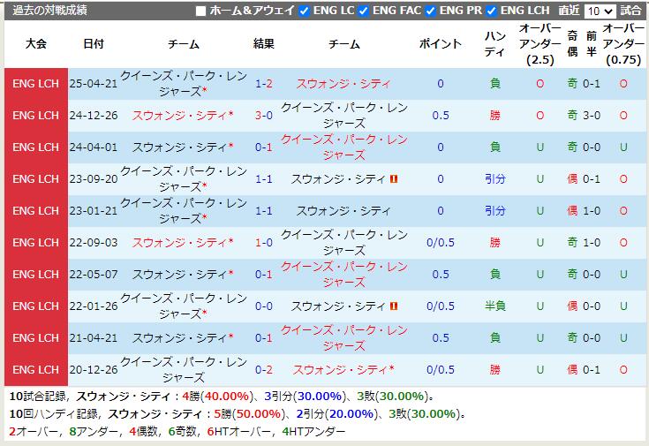Enable the ホーム&アウェイ checkbox

[200, 11]
